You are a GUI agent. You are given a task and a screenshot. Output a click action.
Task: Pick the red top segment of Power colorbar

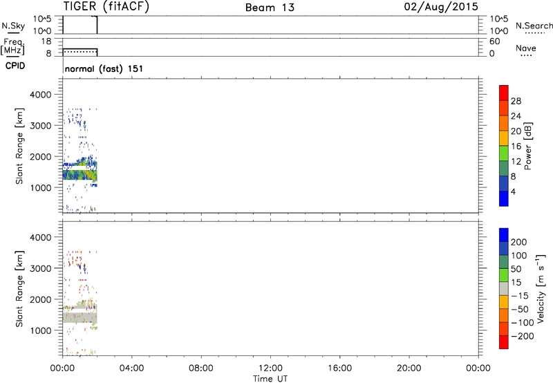[504, 93]
